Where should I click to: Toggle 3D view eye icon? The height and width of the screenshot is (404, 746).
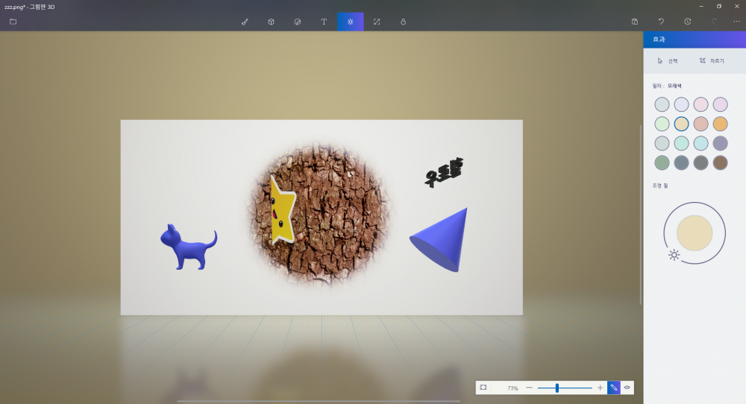[627, 388]
